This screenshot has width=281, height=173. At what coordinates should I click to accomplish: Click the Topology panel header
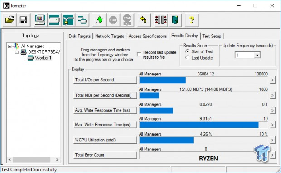(30, 36)
